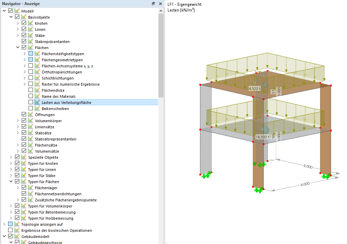Click the Liniensätze display icon
The image size is (347, 244).
(31, 127)
